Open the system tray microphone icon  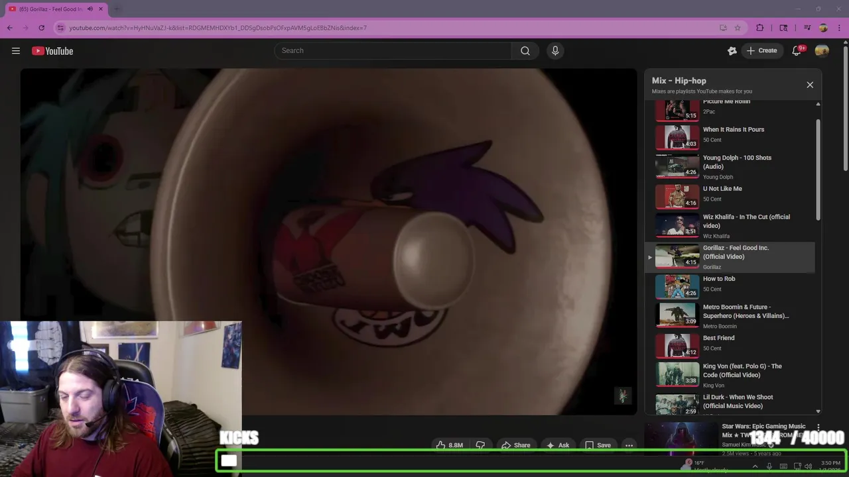[x=769, y=466]
